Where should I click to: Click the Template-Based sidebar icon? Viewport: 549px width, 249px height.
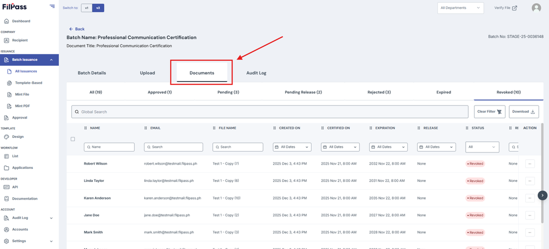pyautogui.click(x=10, y=83)
